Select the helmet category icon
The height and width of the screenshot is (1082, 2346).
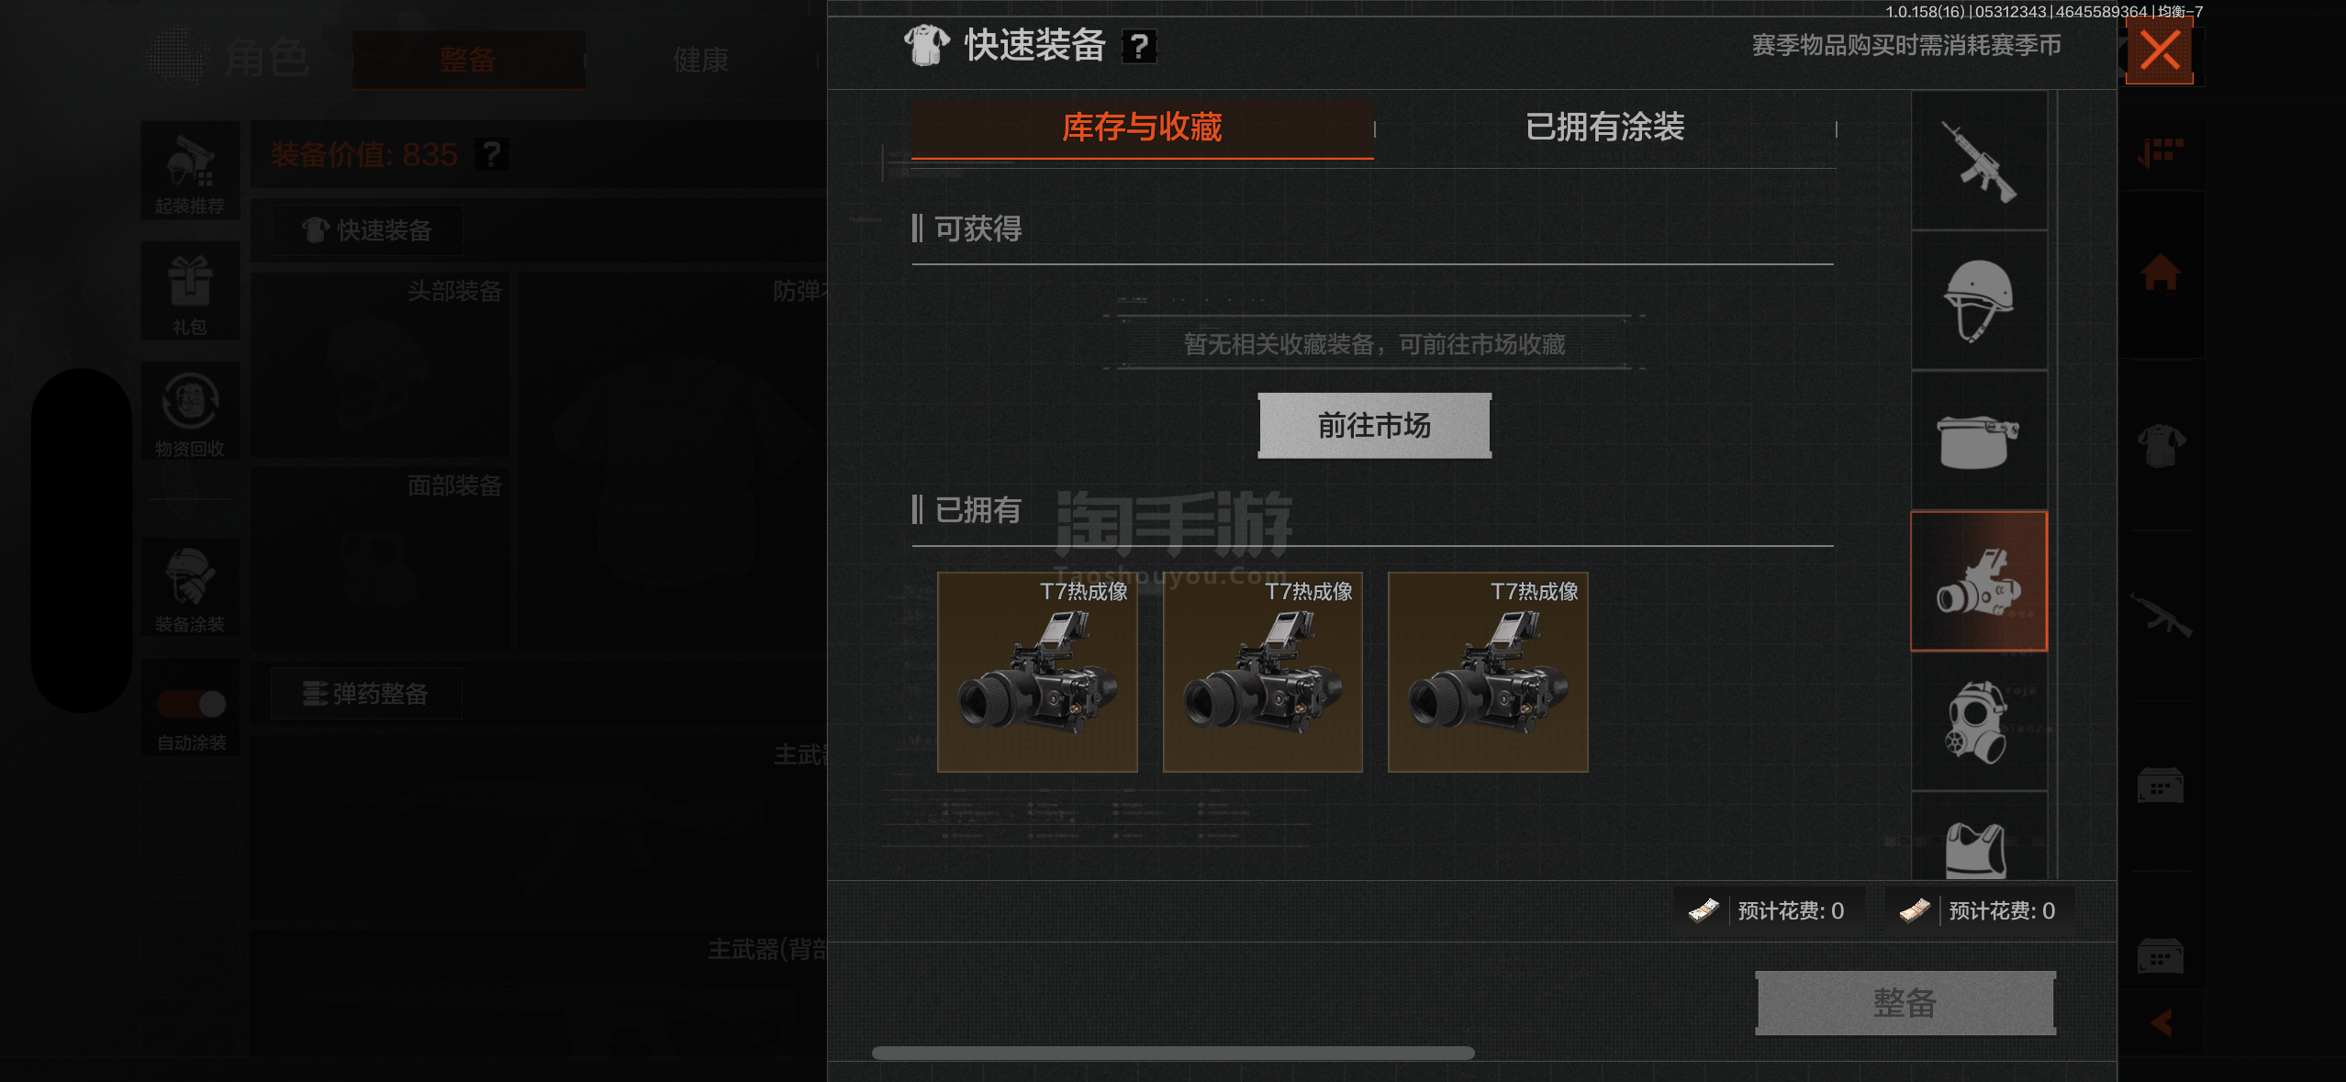pyautogui.click(x=1979, y=301)
